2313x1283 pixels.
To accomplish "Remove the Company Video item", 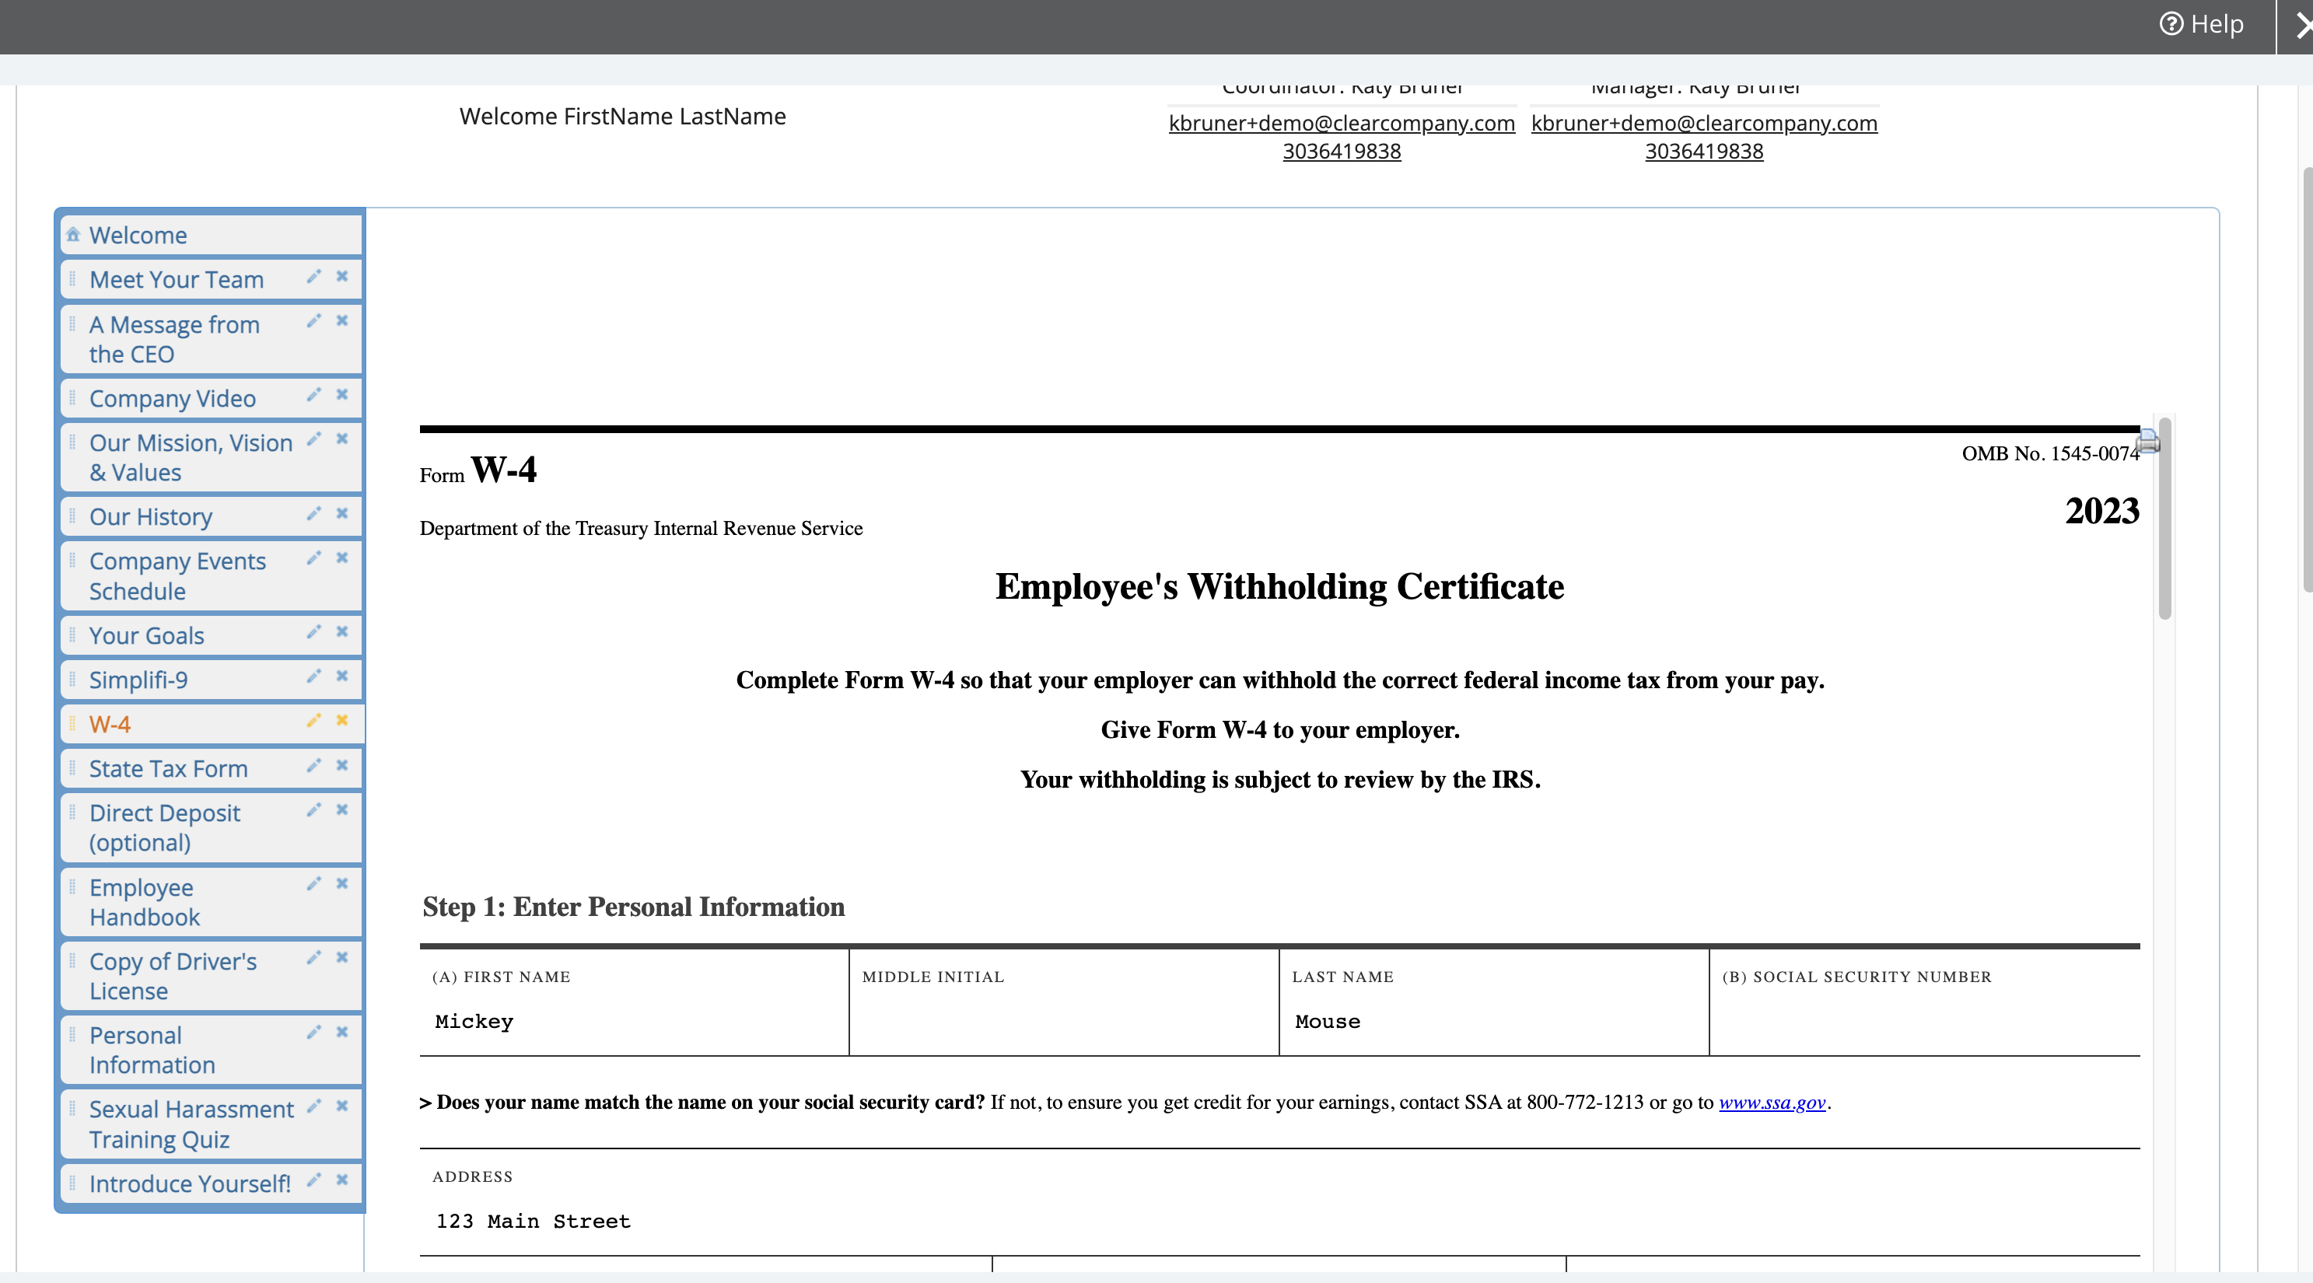I will coord(342,395).
